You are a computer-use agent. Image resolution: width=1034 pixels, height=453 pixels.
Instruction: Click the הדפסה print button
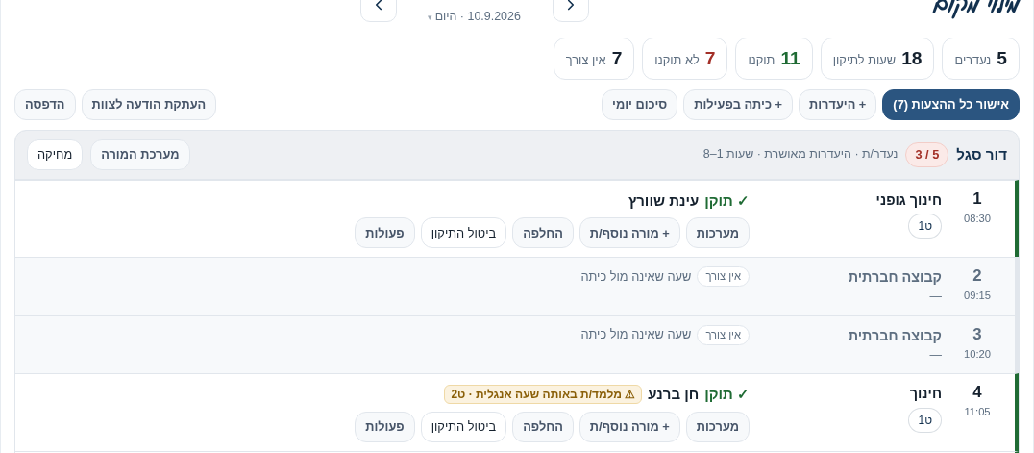point(45,105)
